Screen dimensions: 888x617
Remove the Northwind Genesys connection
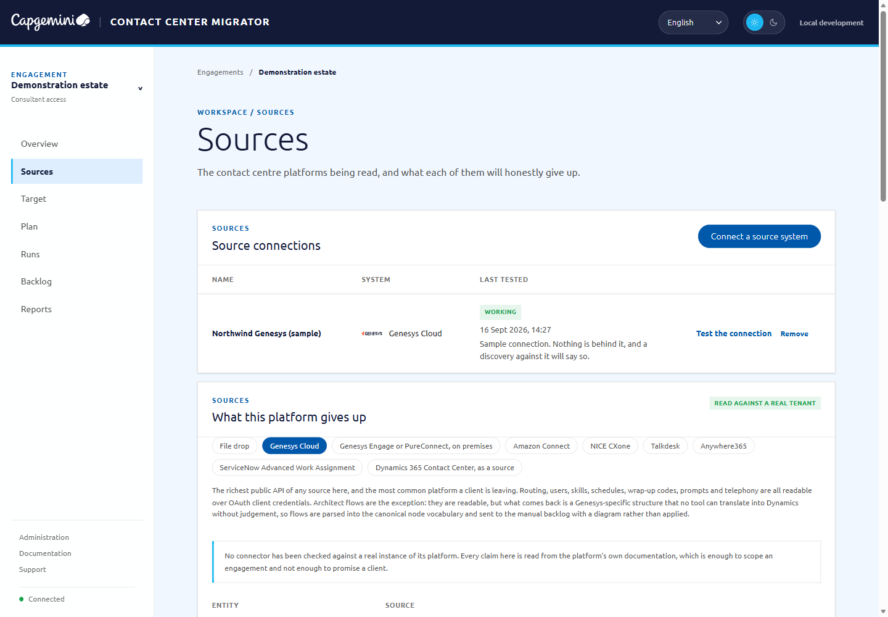(794, 334)
